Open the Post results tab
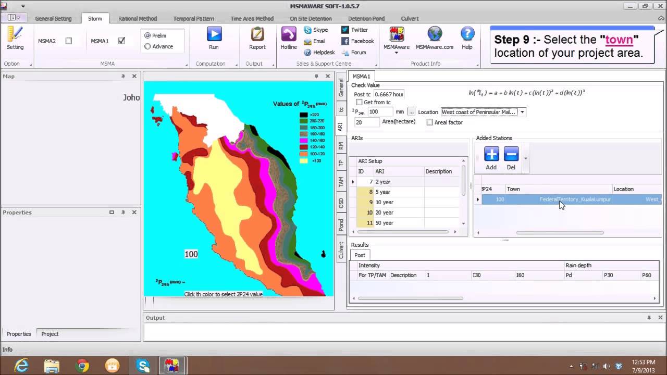This screenshot has width=667, height=375. tap(360, 255)
